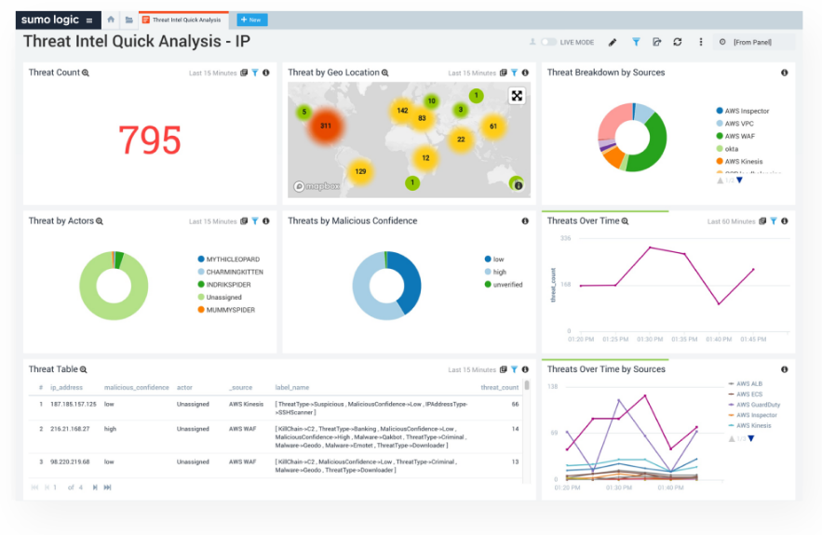This screenshot has width=822, height=535.
Task: Click Threat by Actors info icon
Action: coord(266,221)
